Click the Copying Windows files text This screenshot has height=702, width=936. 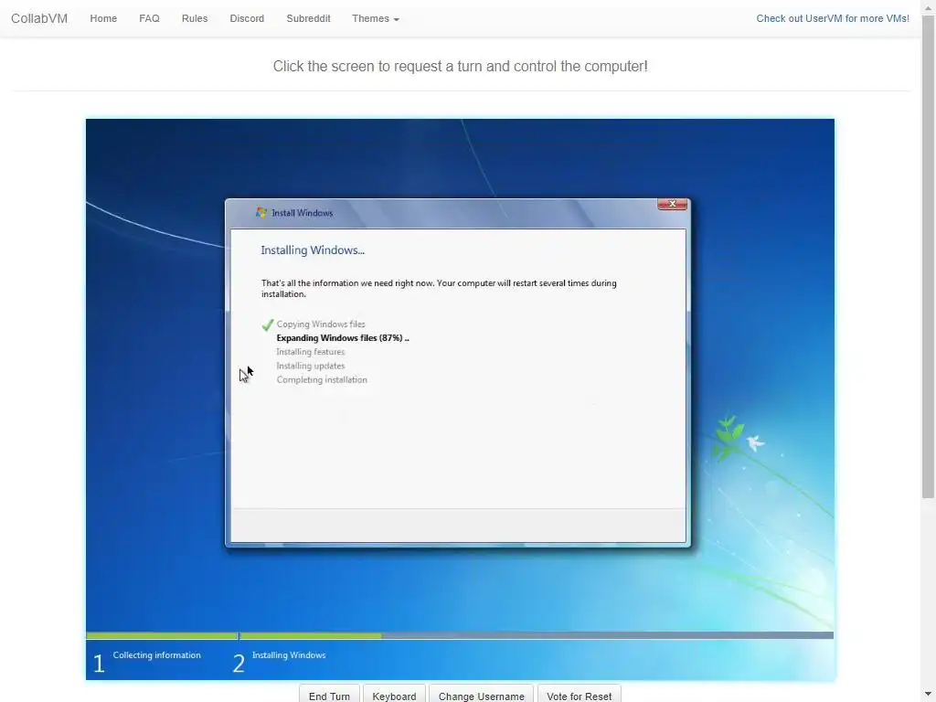click(321, 324)
